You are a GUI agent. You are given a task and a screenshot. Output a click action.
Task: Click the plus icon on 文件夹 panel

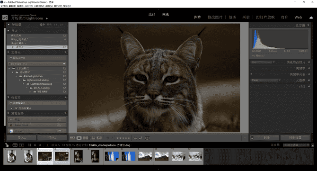tap(66, 52)
